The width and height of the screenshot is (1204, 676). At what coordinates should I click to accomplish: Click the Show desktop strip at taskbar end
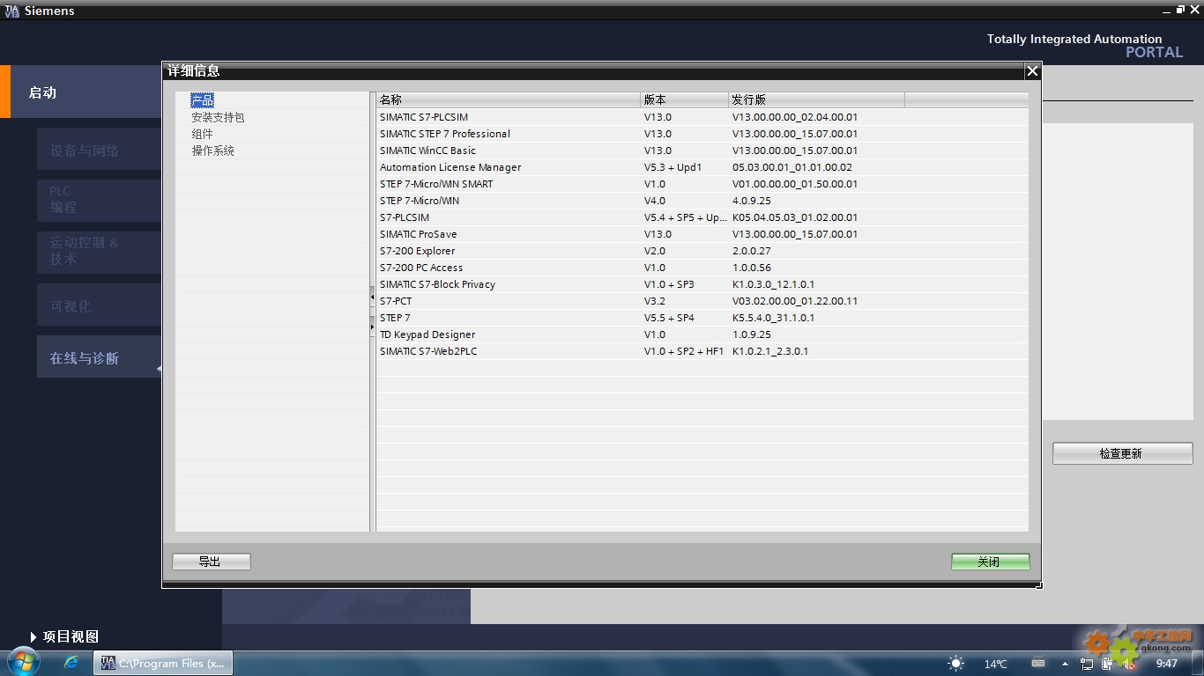tap(1198, 663)
